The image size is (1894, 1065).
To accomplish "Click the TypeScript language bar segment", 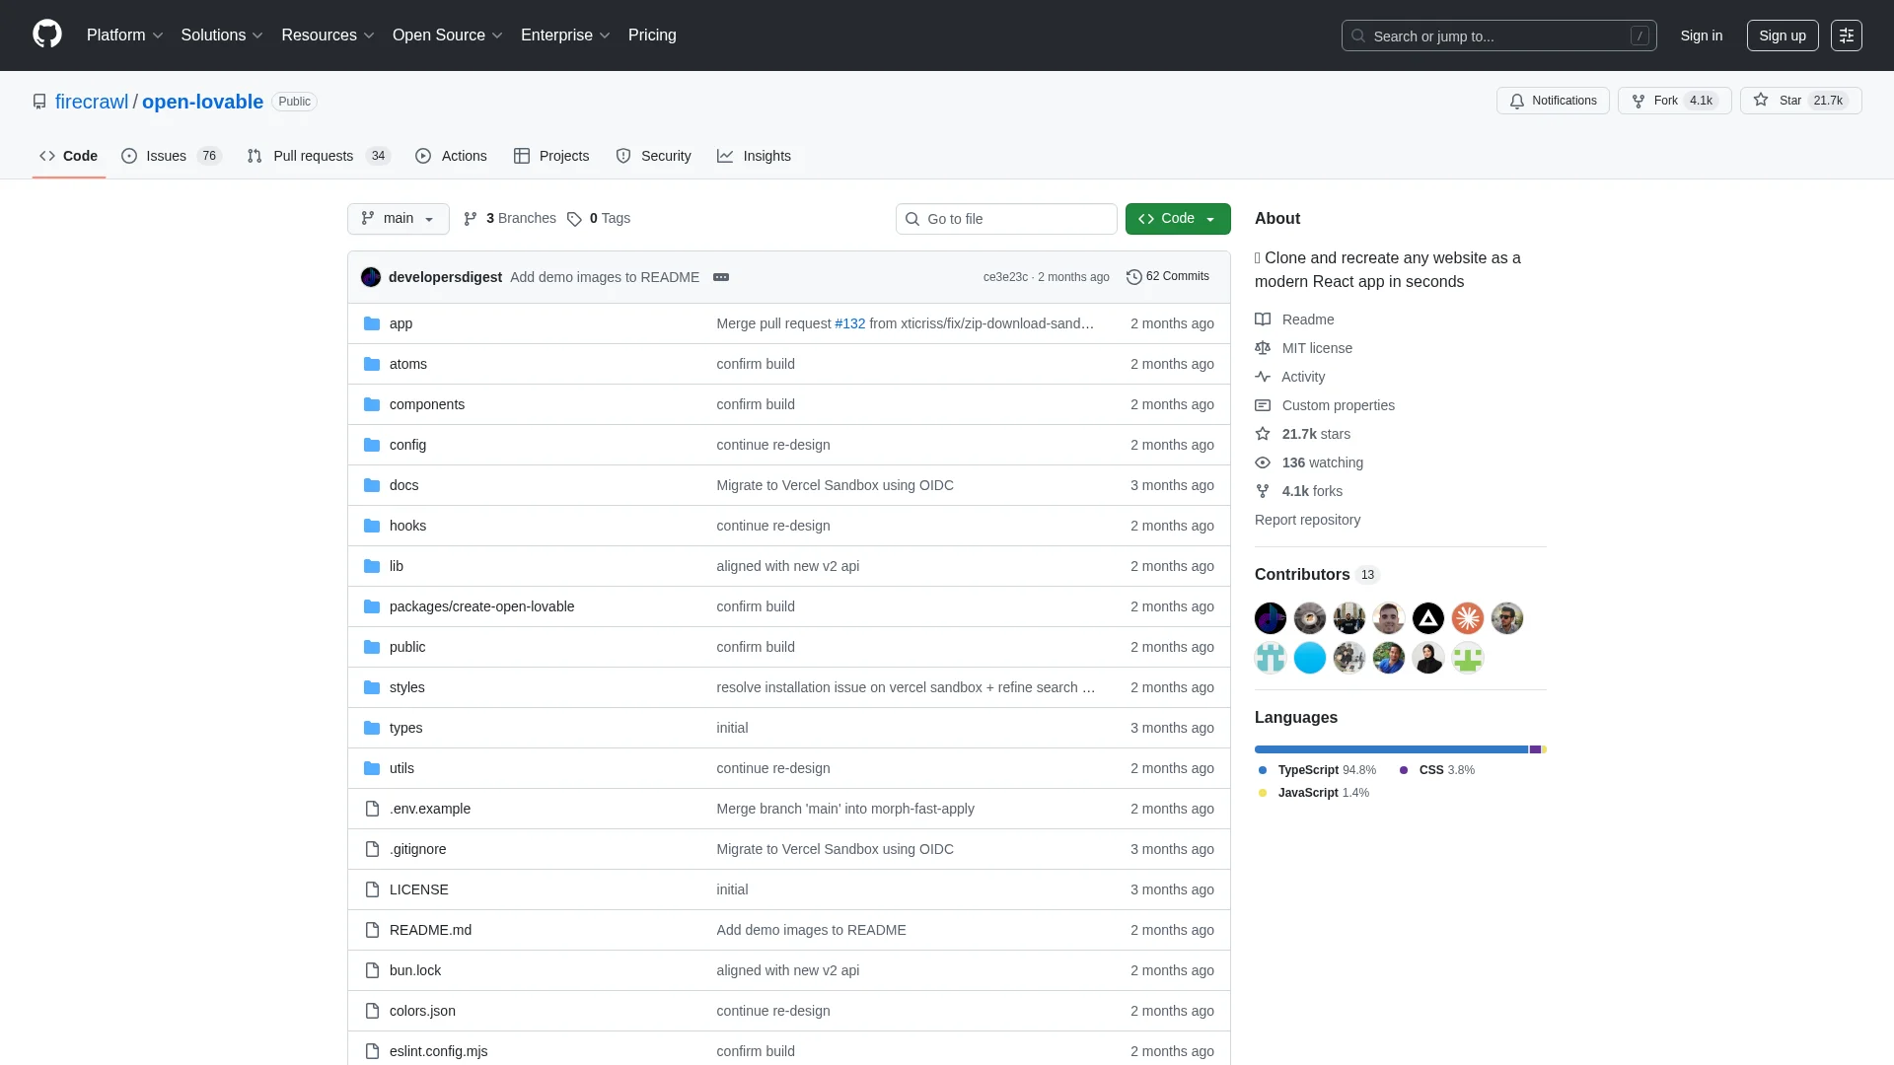I will point(1391,749).
